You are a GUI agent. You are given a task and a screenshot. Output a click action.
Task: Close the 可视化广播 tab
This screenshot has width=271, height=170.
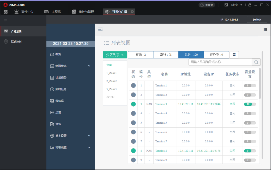pos(132,12)
